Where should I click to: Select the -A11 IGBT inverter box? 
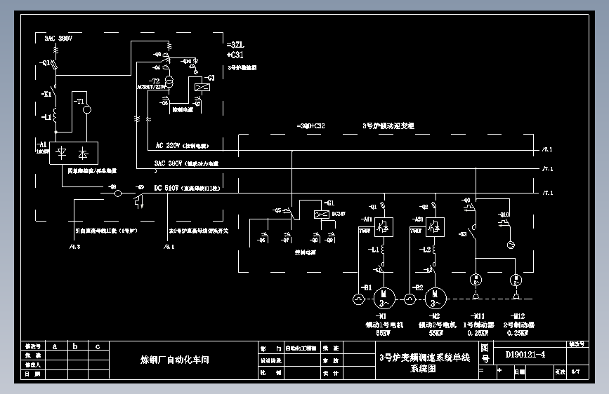[384, 227]
